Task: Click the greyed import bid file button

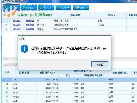Action: point(11,64)
